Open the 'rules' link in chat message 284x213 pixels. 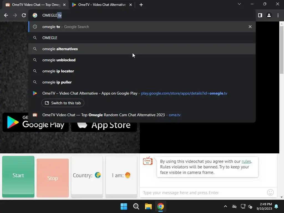click(x=246, y=161)
